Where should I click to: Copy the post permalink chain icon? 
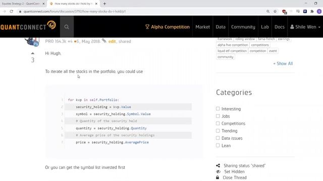coord(104,41)
